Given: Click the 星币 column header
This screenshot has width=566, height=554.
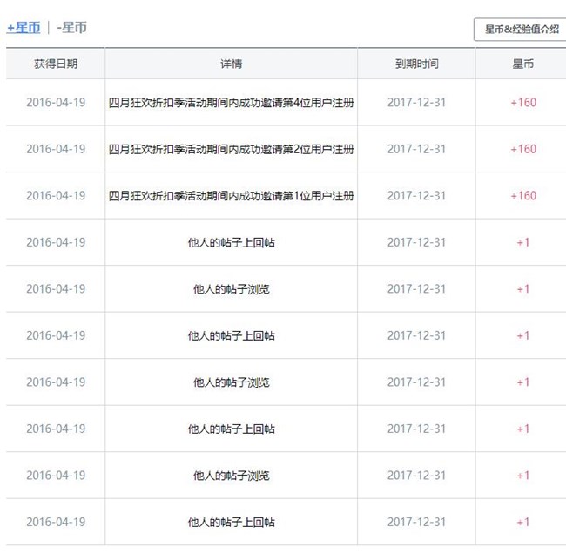Looking at the screenshot, I should coord(522,64).
